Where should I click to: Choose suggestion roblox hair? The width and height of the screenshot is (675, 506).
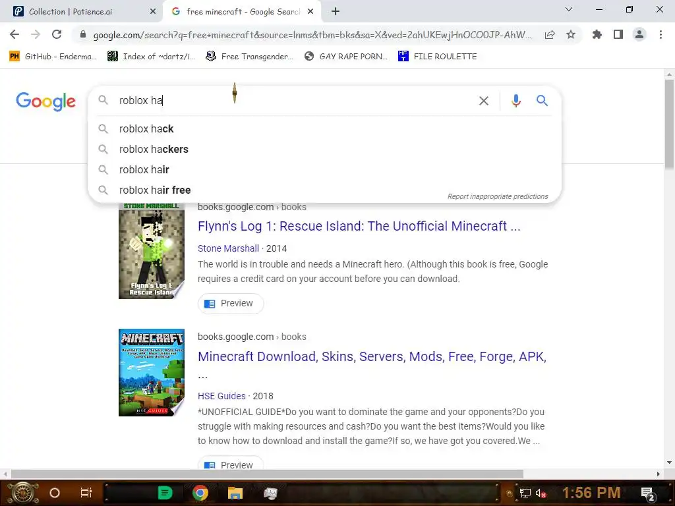pyautogui.click(x=324, y=169)
